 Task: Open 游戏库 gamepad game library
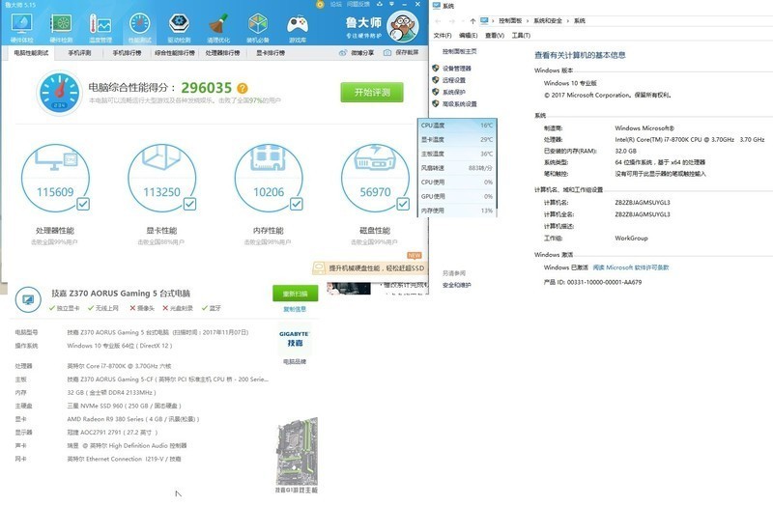point(298,27)
